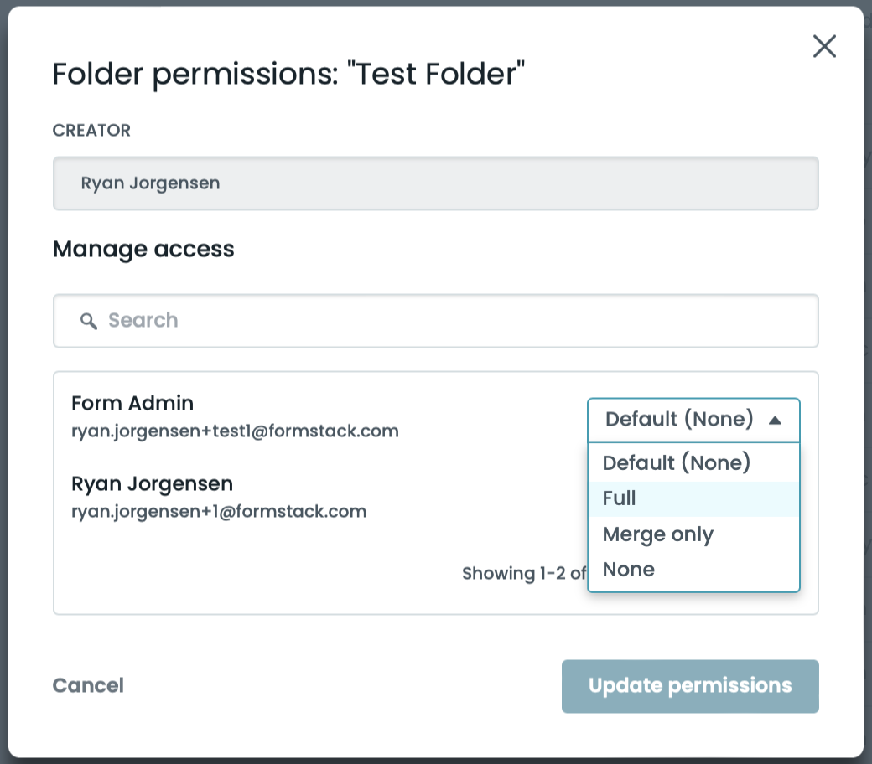The image size is (872, 764).
Task: Choose the "Default (None)" list option
Action: pyautogui.click(x=677, y=462)
